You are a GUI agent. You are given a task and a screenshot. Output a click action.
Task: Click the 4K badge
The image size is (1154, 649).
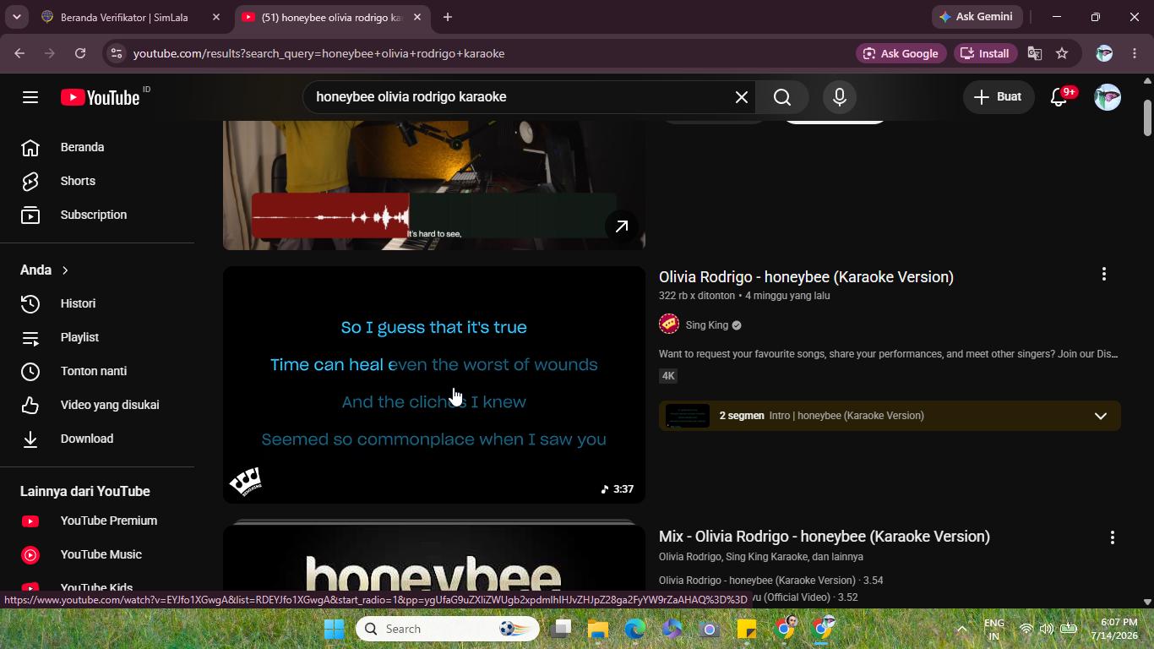(x=668, y=376)
